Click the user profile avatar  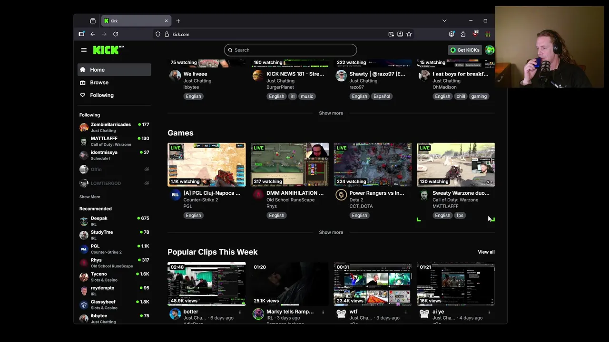point(490,50)
